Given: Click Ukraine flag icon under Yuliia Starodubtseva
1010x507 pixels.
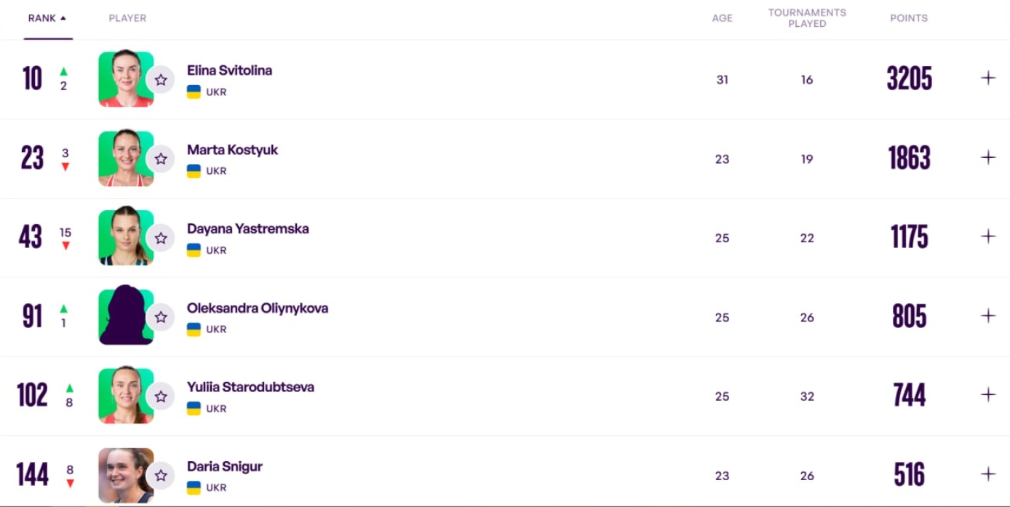Looking at the screenshot, I should point(194,408).
